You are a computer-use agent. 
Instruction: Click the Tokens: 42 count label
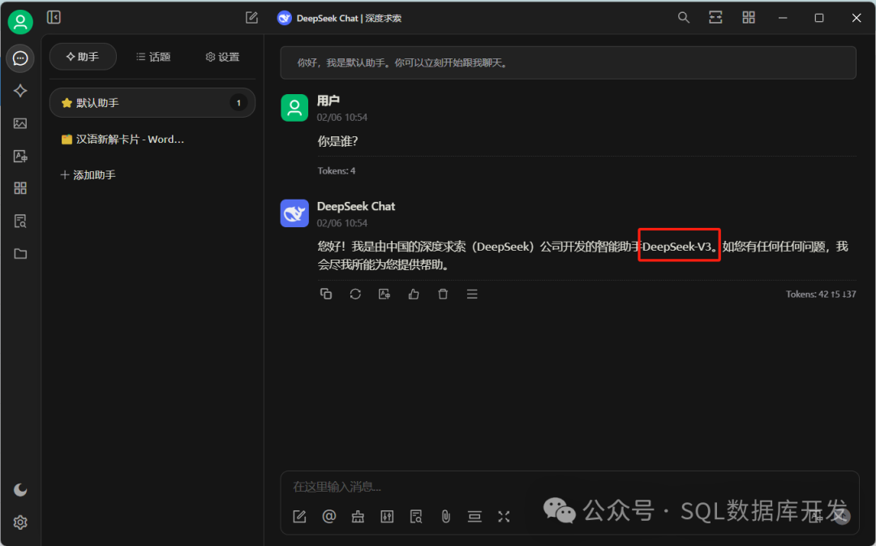821,294
